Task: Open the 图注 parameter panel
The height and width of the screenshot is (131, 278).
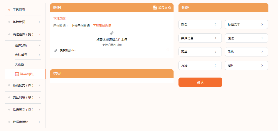Action: [246, 38]
